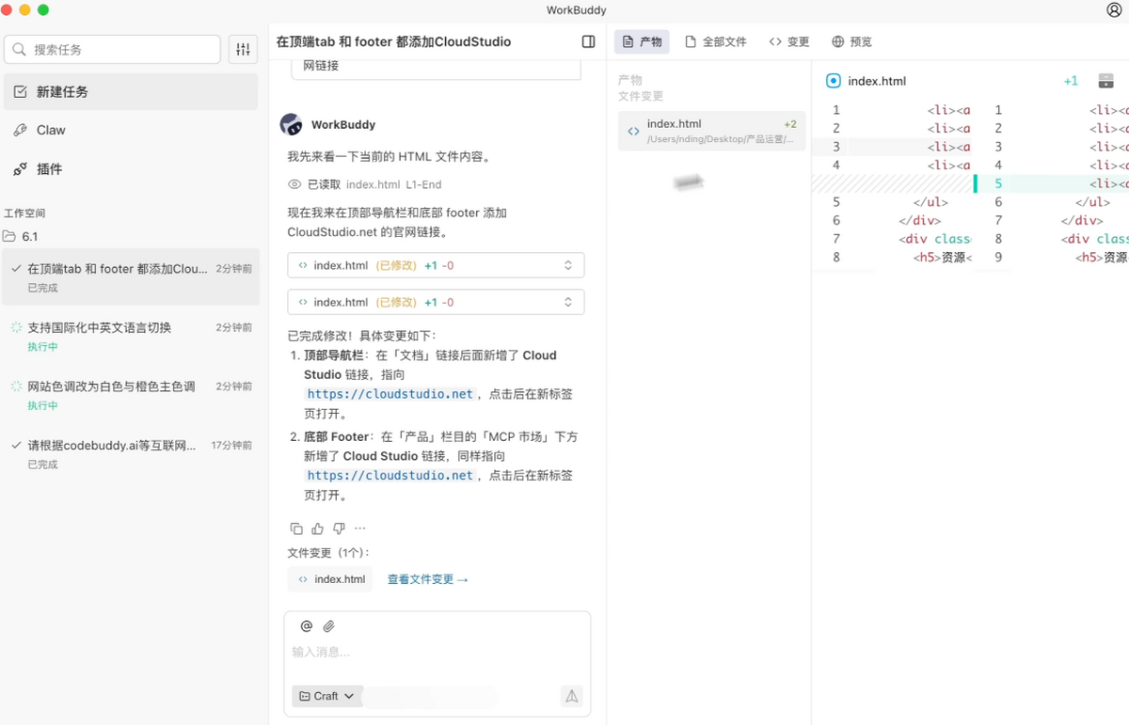The image size is (1129, 725).
Task: Attach a file with paperclip icon
Action: click(329, 626)
